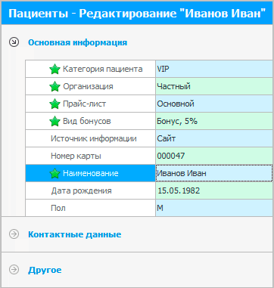The image size is (274, 288).
Task: Expand the Контактные данные section arrow icon
Action: pyautogui.click(x=14, y=234)
